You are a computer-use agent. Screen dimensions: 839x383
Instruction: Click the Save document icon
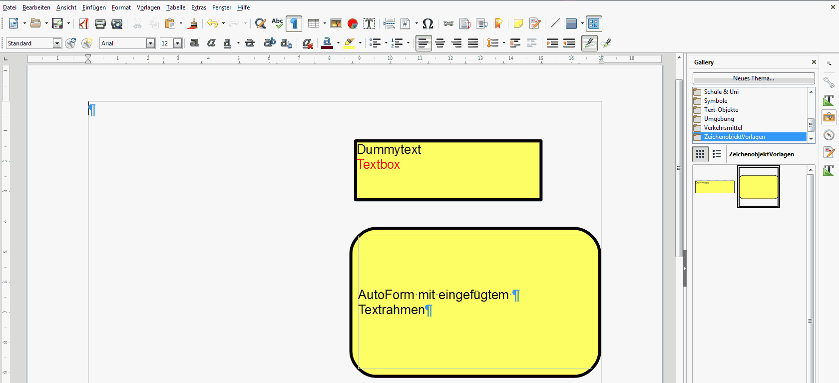tap(57, 23)
